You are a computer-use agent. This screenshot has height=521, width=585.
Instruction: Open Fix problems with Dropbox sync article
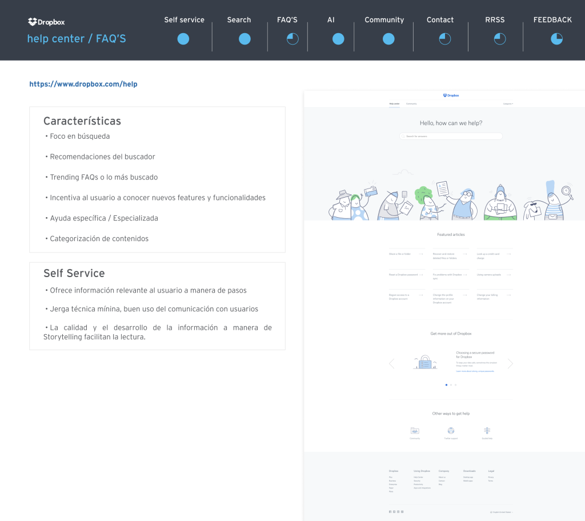pos(447,276)
